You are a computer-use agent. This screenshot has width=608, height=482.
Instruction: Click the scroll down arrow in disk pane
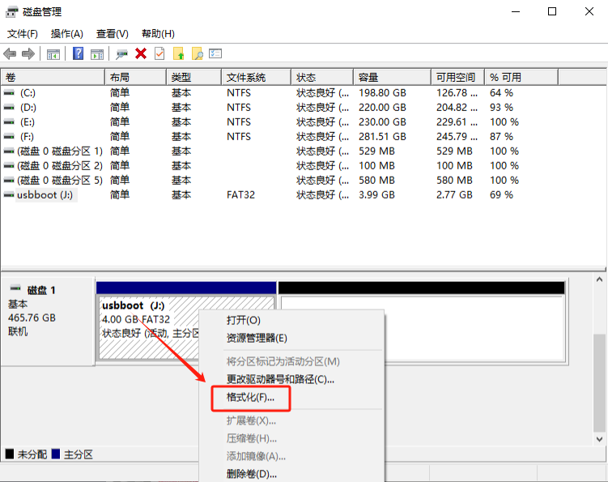(x=599, y=439)
